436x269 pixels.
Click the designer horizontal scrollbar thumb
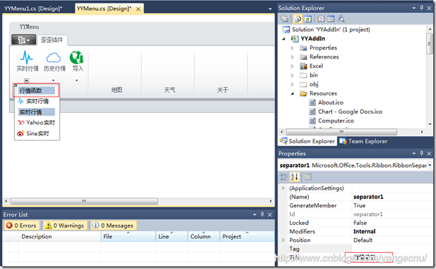(x=84, y=201)
